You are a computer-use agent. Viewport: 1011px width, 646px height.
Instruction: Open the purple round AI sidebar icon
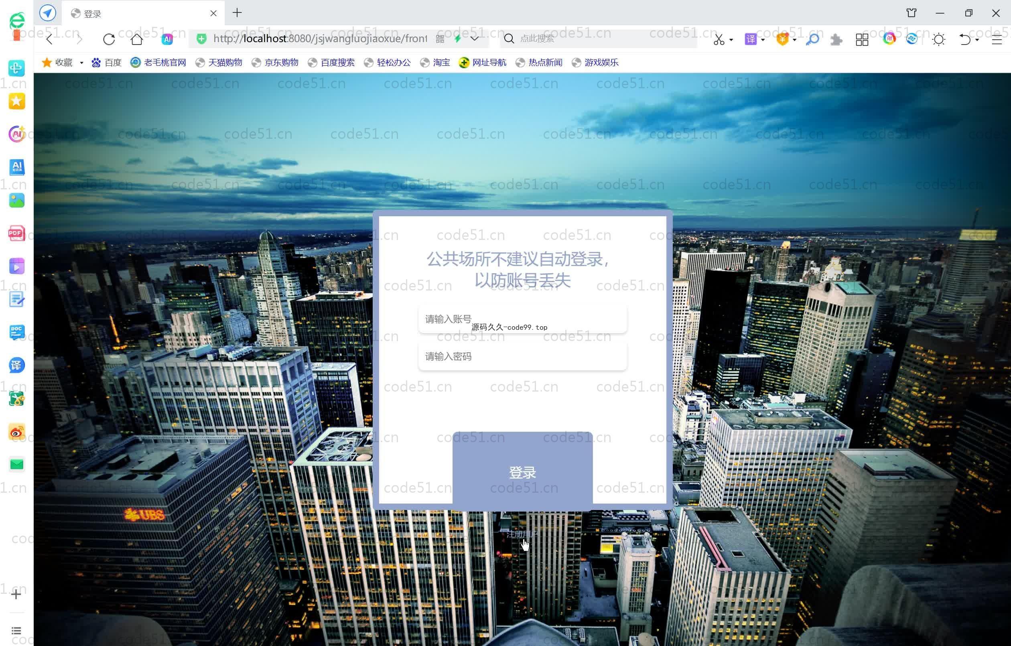pyautogui.click(x=17, y=134)
